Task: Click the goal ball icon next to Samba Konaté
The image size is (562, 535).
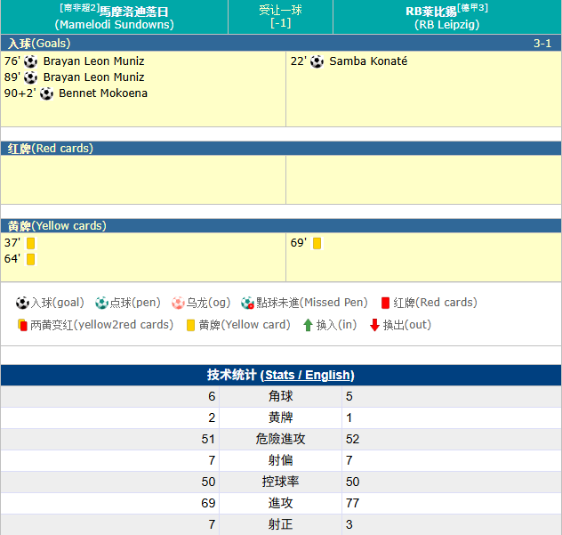Action: (x=317, y=61)
